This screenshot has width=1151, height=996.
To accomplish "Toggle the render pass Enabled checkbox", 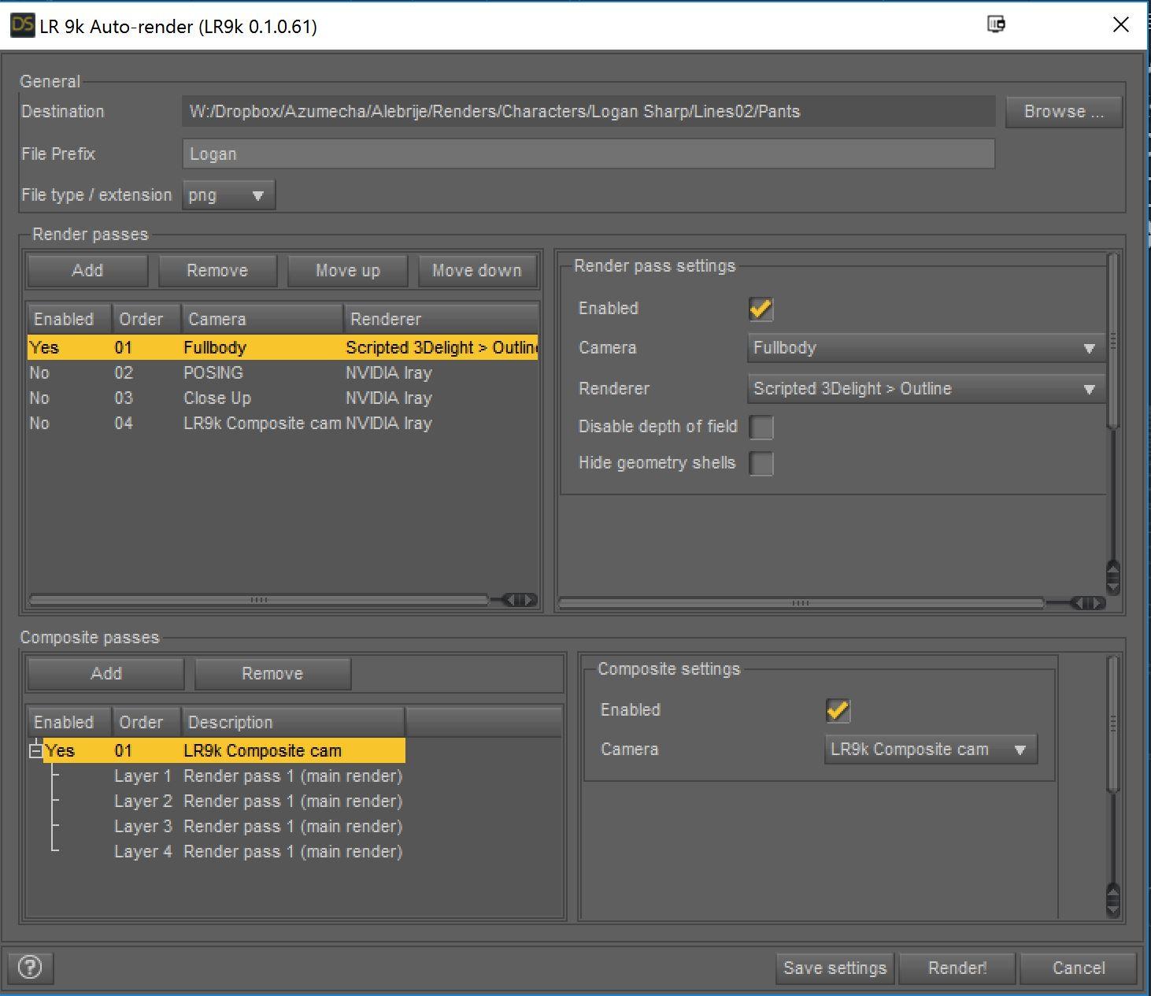I will click(761, 309).
